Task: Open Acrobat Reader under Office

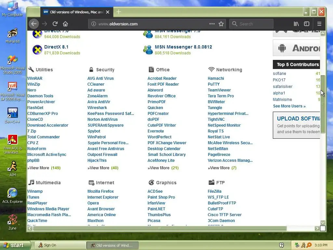Action: coord(162,78)
